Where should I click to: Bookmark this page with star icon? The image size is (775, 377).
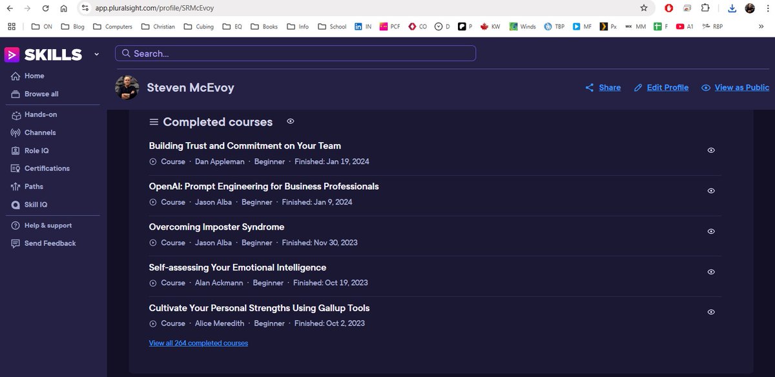point(644,8)
